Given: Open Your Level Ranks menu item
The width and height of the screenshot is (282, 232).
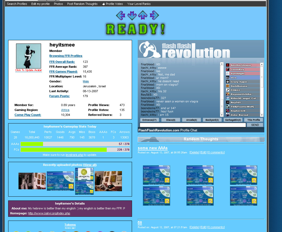Looking at the screenshot, I should tap(139, 4).
